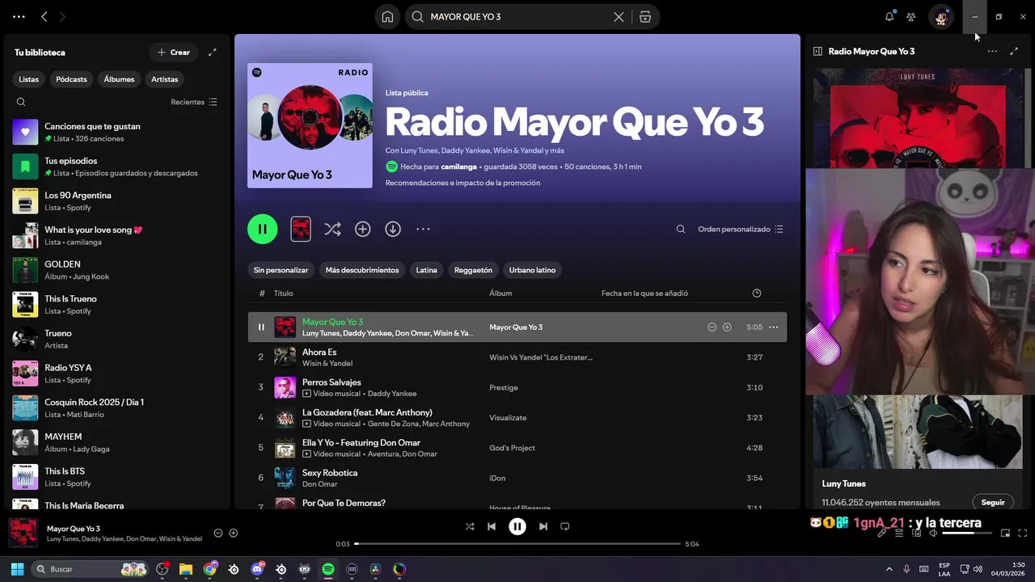Sort by the duration clock column
Viewport: 1035px width, 582px height.
757,293
